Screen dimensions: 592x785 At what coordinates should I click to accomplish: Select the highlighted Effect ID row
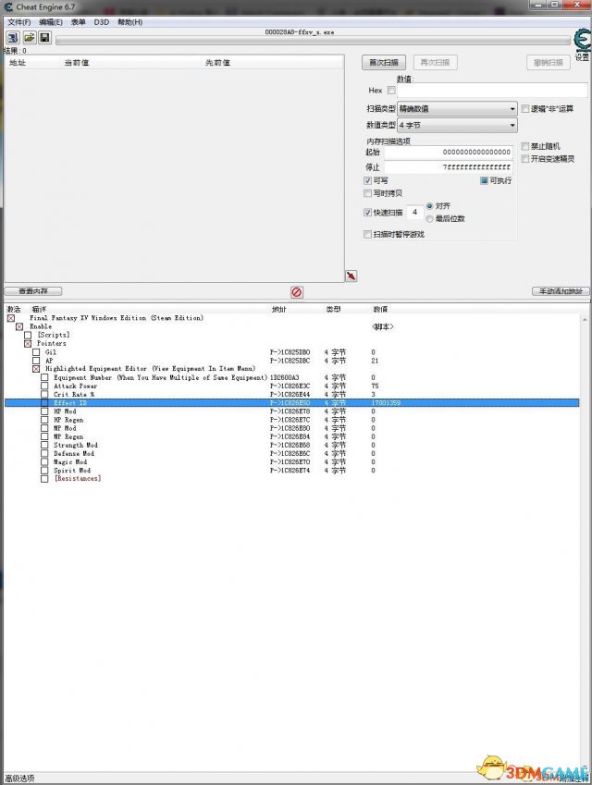pos(291,403)
